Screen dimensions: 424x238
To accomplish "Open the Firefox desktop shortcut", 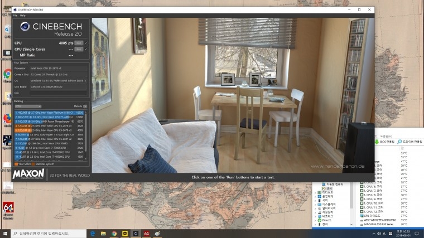I will point(7,119).
